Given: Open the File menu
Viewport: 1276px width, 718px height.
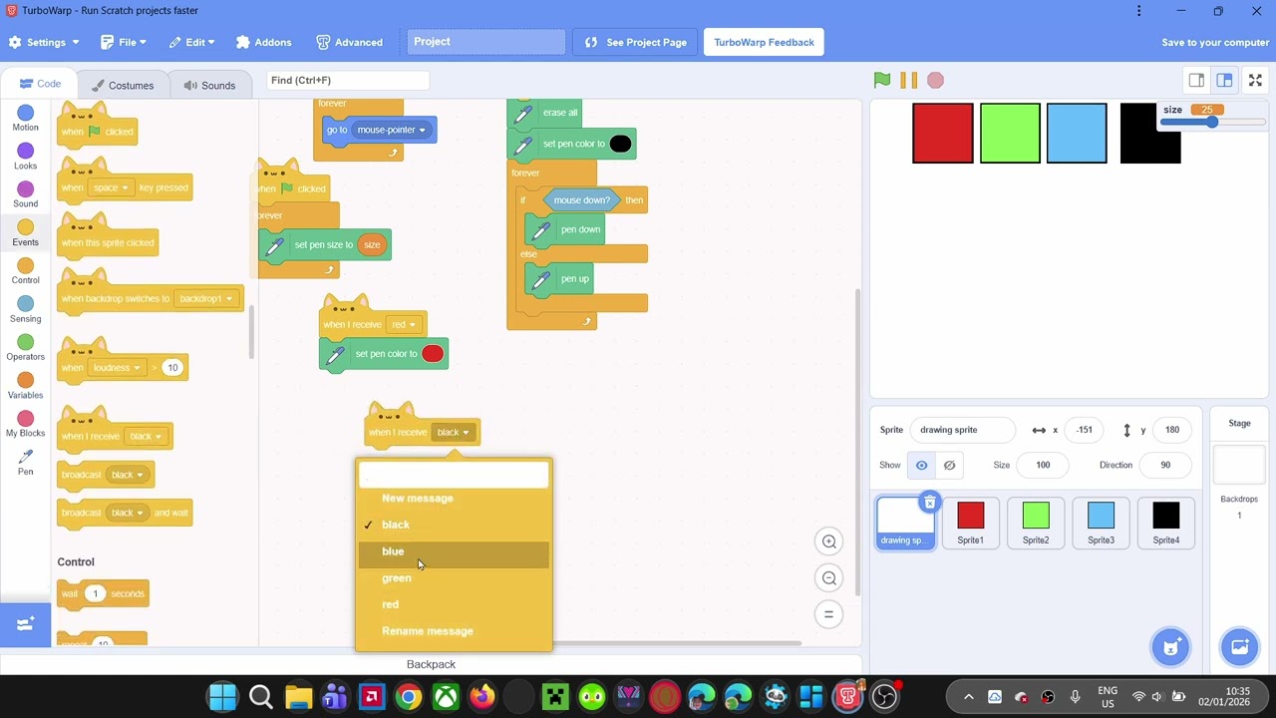Looking at the screenshot, I should click(124, 42).
